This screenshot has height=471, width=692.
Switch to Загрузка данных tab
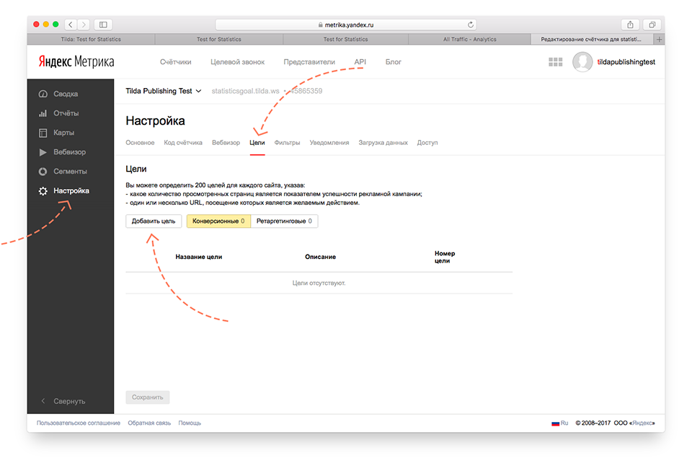click(x=383, y=143)
